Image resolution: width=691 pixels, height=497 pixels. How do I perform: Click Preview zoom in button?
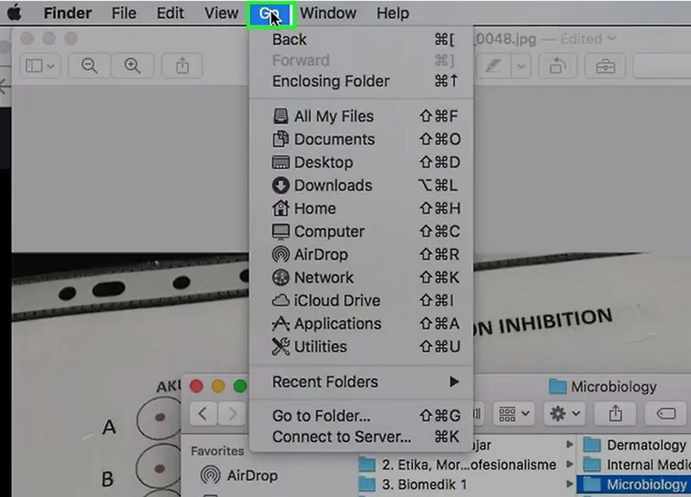click(x=132, y=66)
